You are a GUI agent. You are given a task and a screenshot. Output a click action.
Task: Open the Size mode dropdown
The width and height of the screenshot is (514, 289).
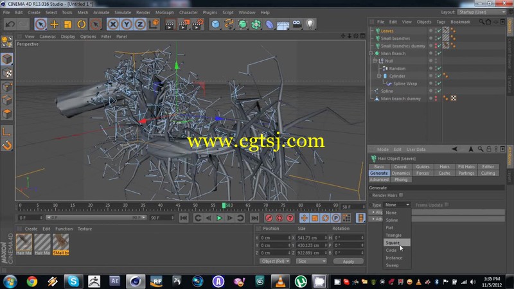pyautogui.click(x=312, y=261)
